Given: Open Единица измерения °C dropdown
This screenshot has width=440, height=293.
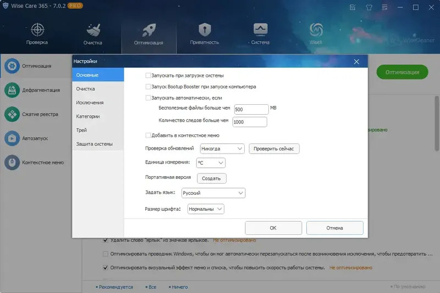Looking at the screenshot, I should [x=211, y=162].
